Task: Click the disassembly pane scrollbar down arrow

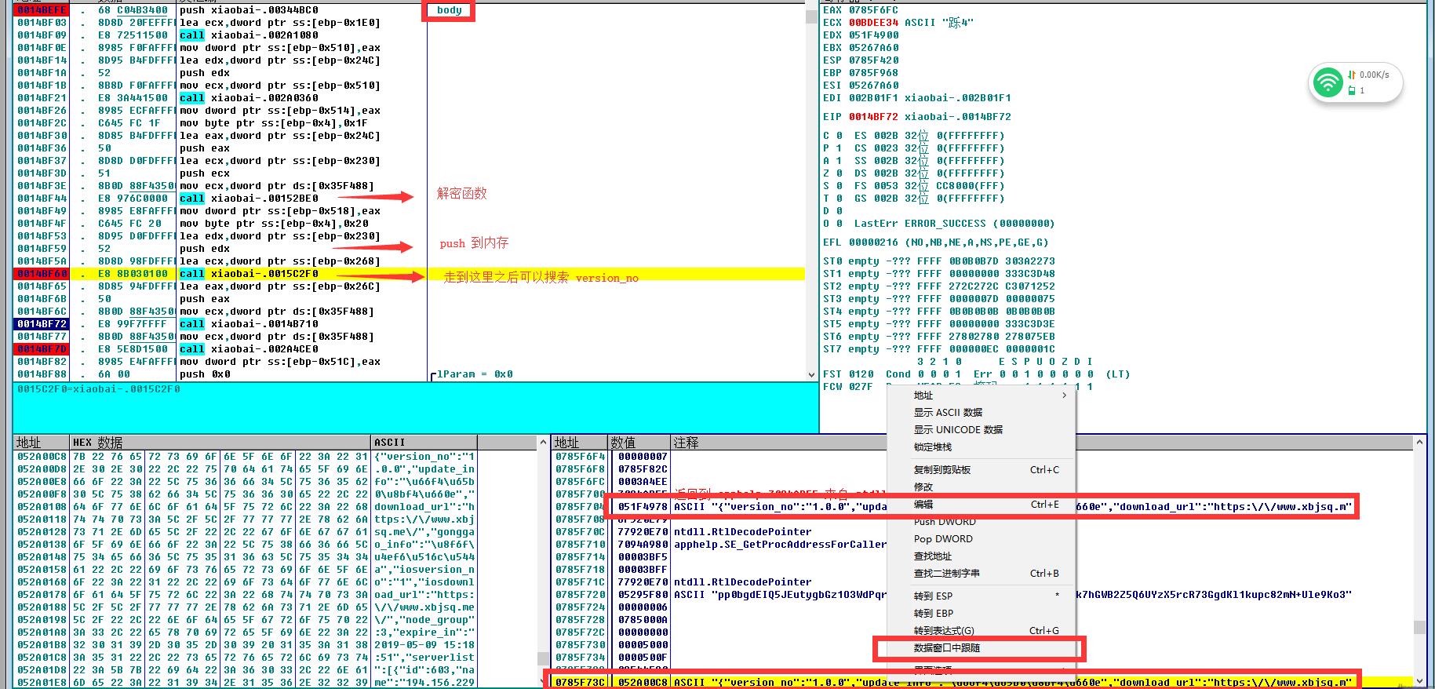Action: [811, 376]
